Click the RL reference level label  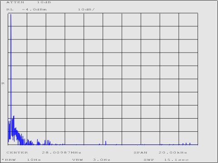(10, 10)
